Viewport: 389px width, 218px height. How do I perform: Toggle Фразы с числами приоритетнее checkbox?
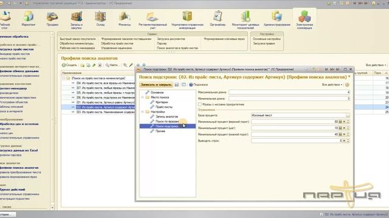pyautogui.click(x=200, y=104)
